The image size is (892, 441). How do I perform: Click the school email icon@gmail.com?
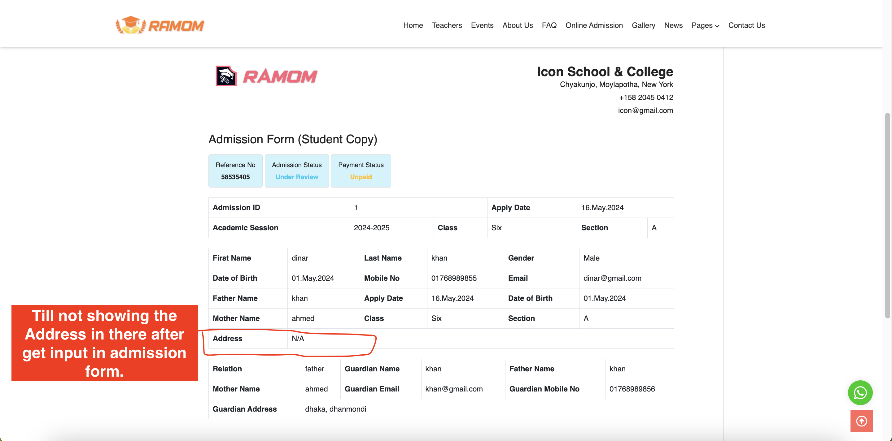pos(645,110)
